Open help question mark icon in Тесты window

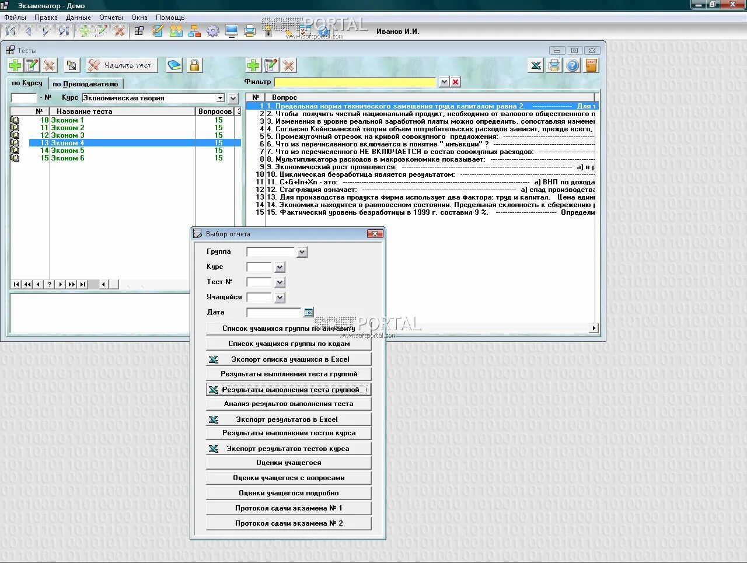[x=573, y=65]
